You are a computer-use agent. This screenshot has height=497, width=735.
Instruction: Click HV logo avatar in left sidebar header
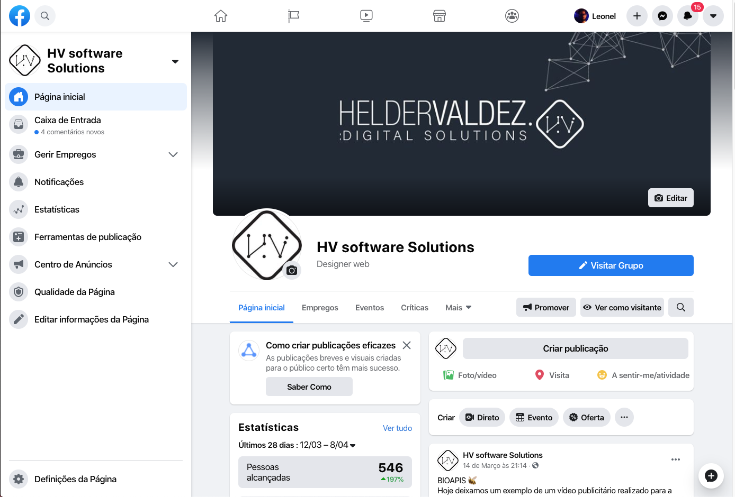[x=25, y=60]
